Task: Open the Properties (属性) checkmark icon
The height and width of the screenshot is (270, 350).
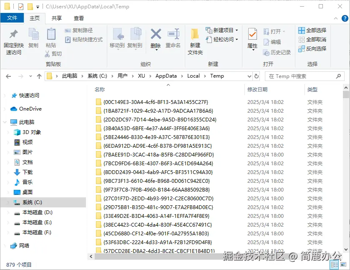Action: 252,34
